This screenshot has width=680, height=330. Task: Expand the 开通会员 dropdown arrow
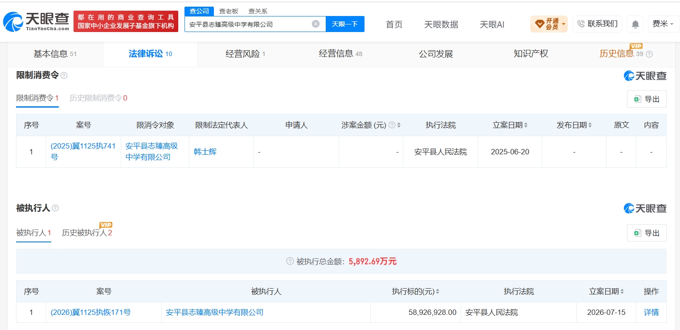coord(564,24)
